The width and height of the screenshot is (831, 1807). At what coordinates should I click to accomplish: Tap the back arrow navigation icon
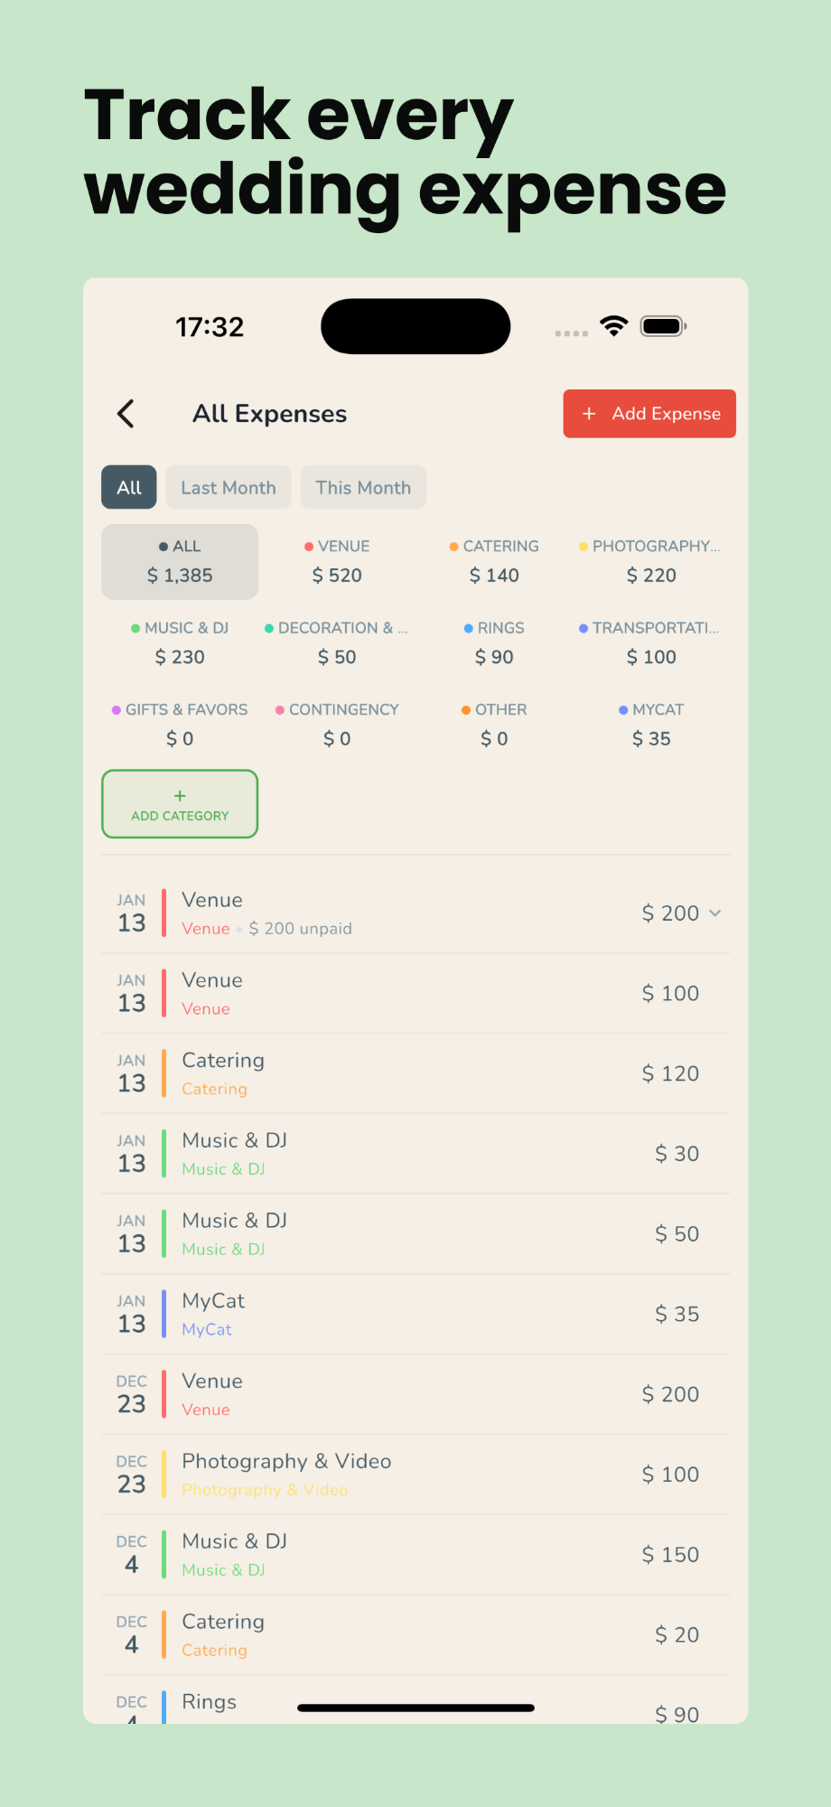tap(126, 414)
